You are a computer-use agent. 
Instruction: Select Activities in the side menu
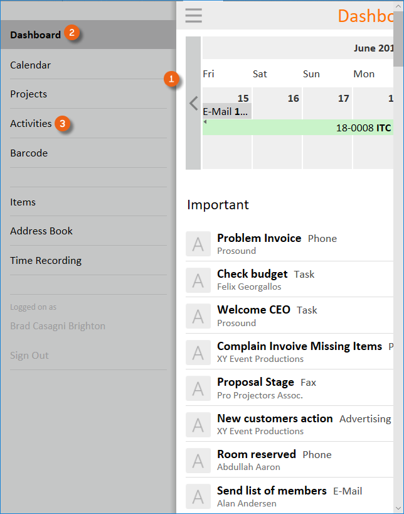(31, 124)
